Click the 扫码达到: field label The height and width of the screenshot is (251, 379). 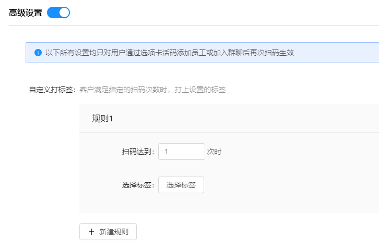(138, 152)
